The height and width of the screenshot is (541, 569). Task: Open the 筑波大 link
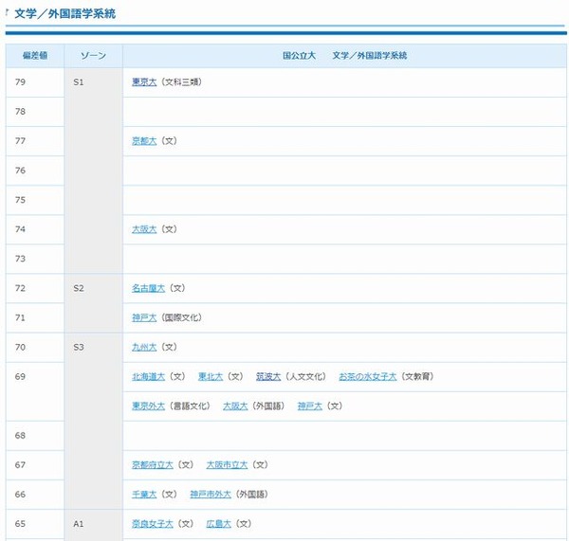(x=268, y=377)
